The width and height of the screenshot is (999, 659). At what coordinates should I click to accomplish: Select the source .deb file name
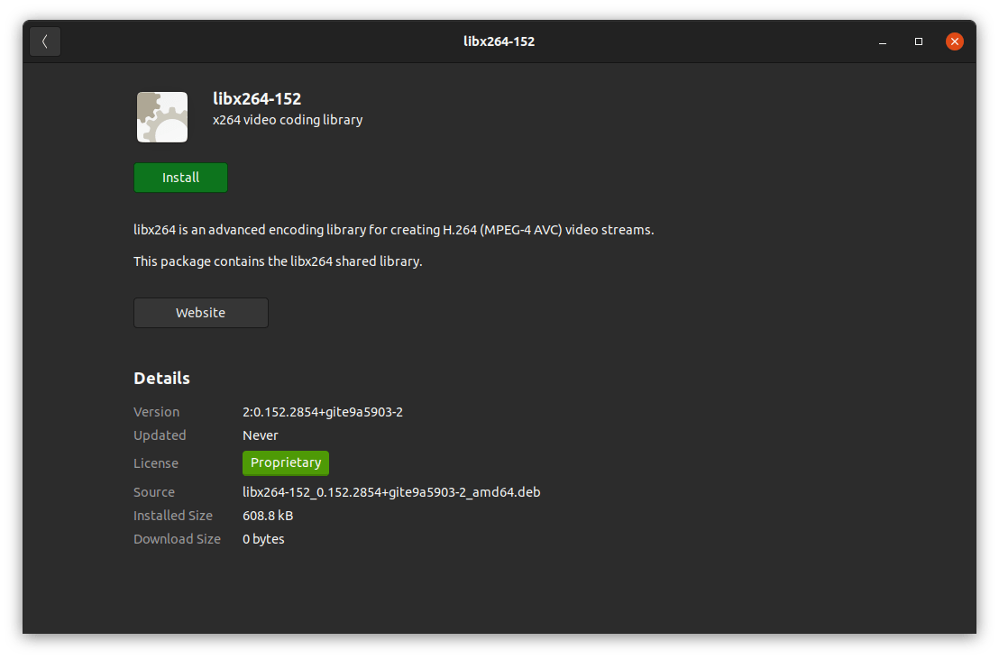point(391,492)
